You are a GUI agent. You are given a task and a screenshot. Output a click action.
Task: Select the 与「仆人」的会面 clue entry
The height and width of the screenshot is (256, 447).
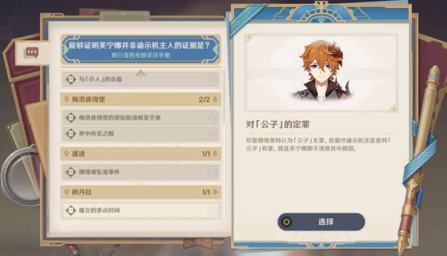(x=141, y=79)
